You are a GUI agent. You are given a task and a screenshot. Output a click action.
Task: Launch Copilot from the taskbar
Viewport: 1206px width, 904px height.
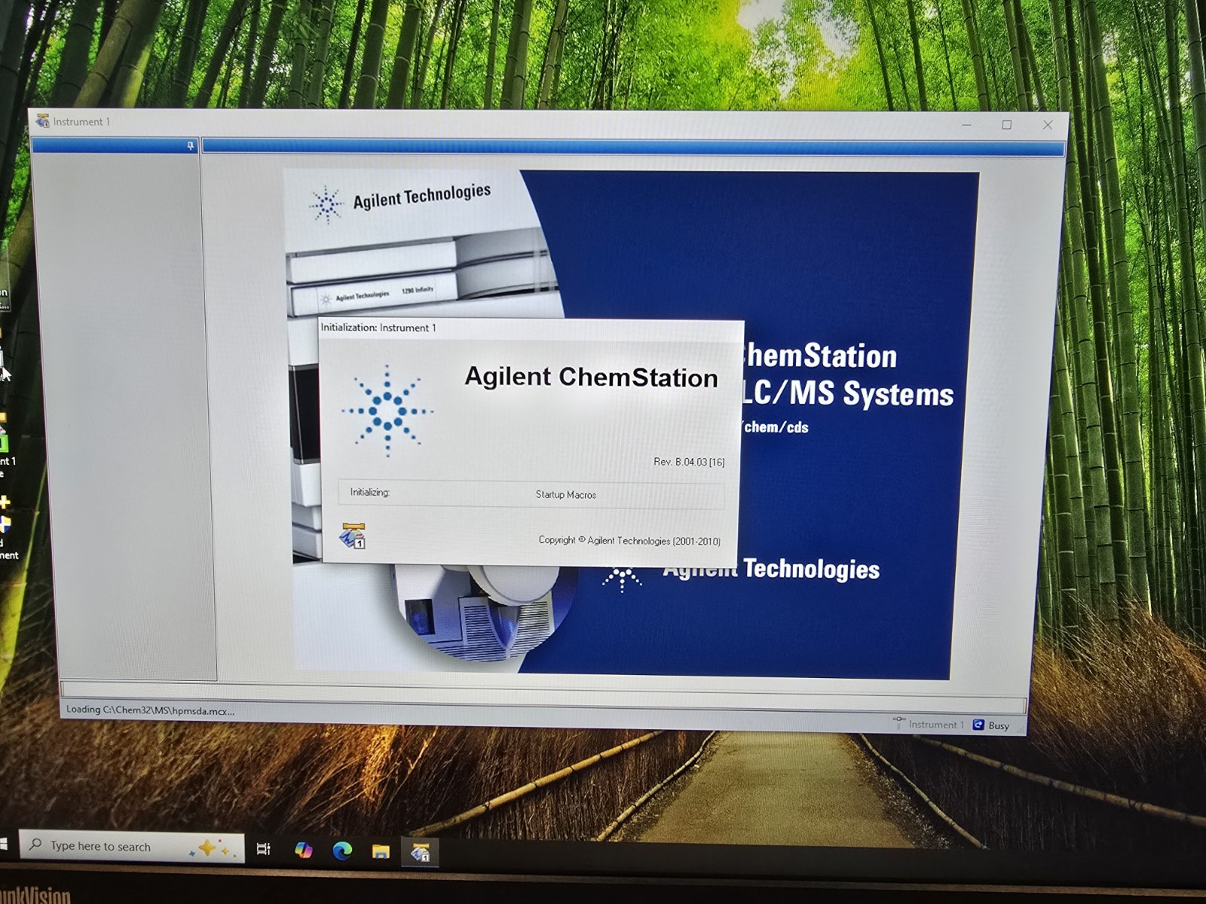pos(304,850)
